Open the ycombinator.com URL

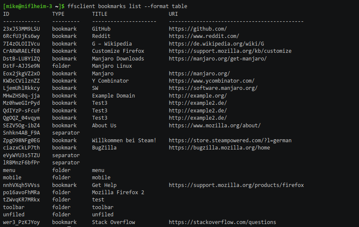[x=211, y=81]
